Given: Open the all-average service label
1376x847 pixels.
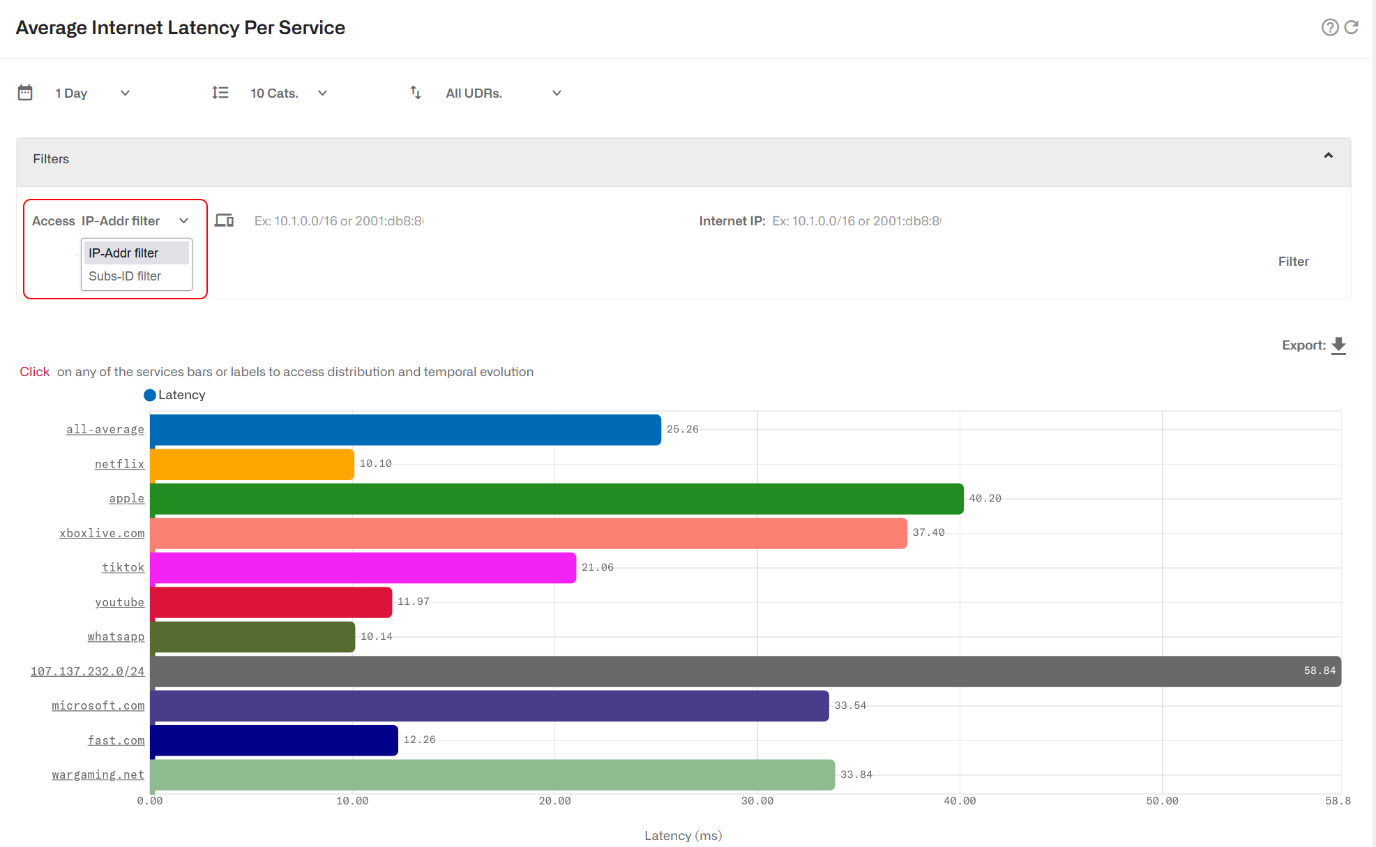Looking at the screenshot, I should [x=105, y=430].
